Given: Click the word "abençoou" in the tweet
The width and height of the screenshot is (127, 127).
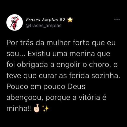Looking at the screenshot, I should point(25,98).
